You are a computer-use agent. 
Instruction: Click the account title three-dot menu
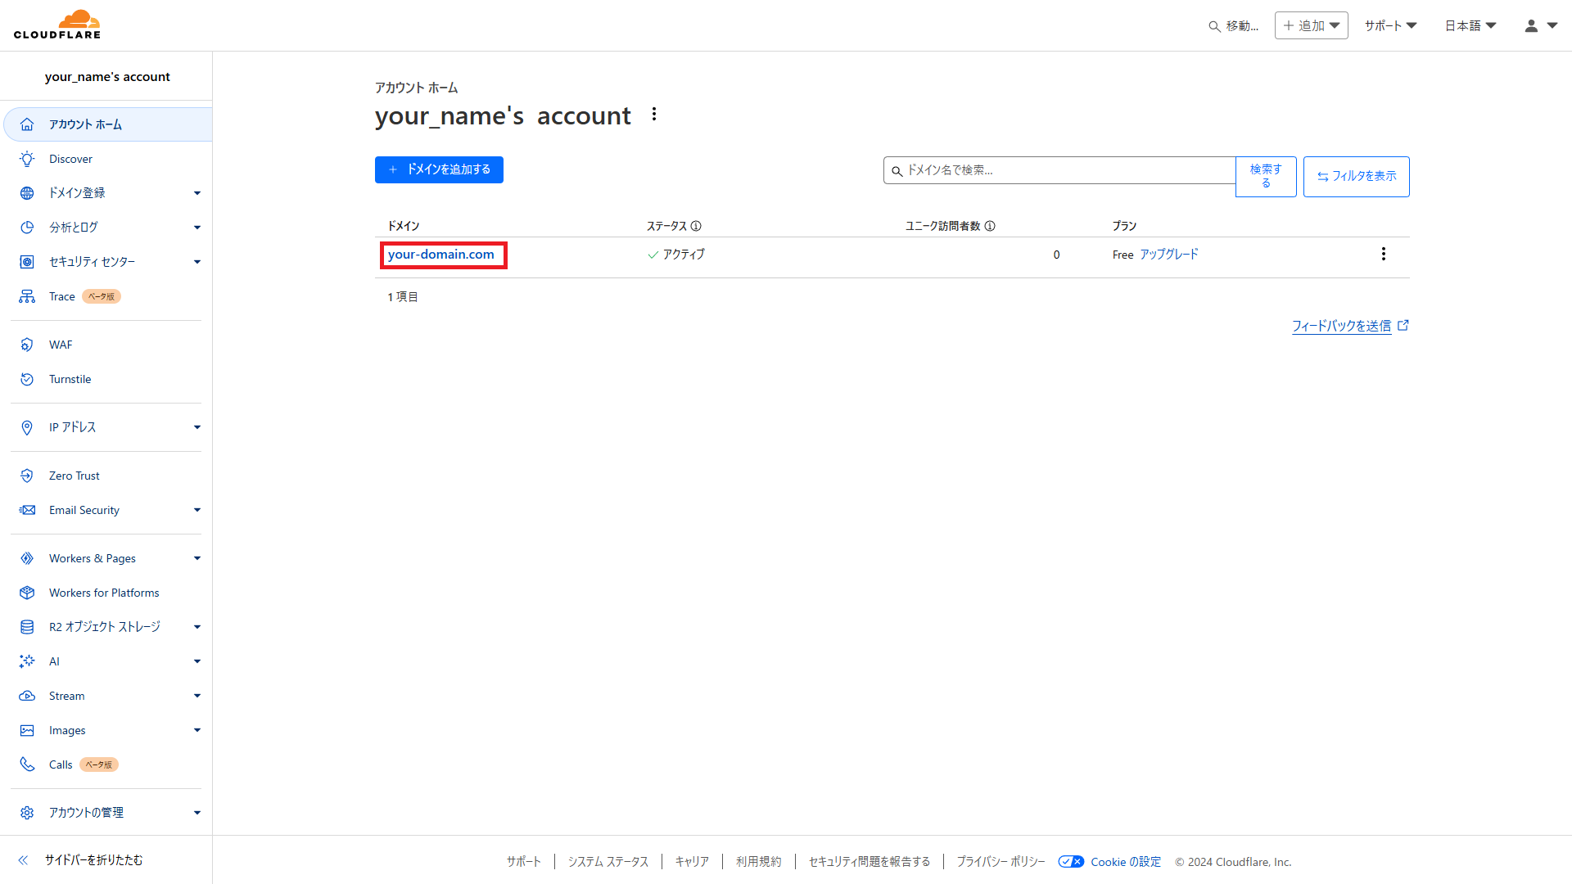(x=653, y=115)
